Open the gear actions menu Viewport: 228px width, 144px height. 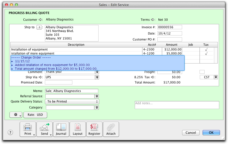click(x=16, y=115)
